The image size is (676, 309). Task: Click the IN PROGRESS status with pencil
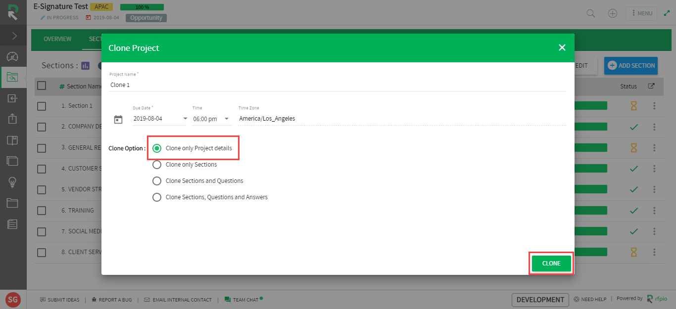click(x=59, y=18)
